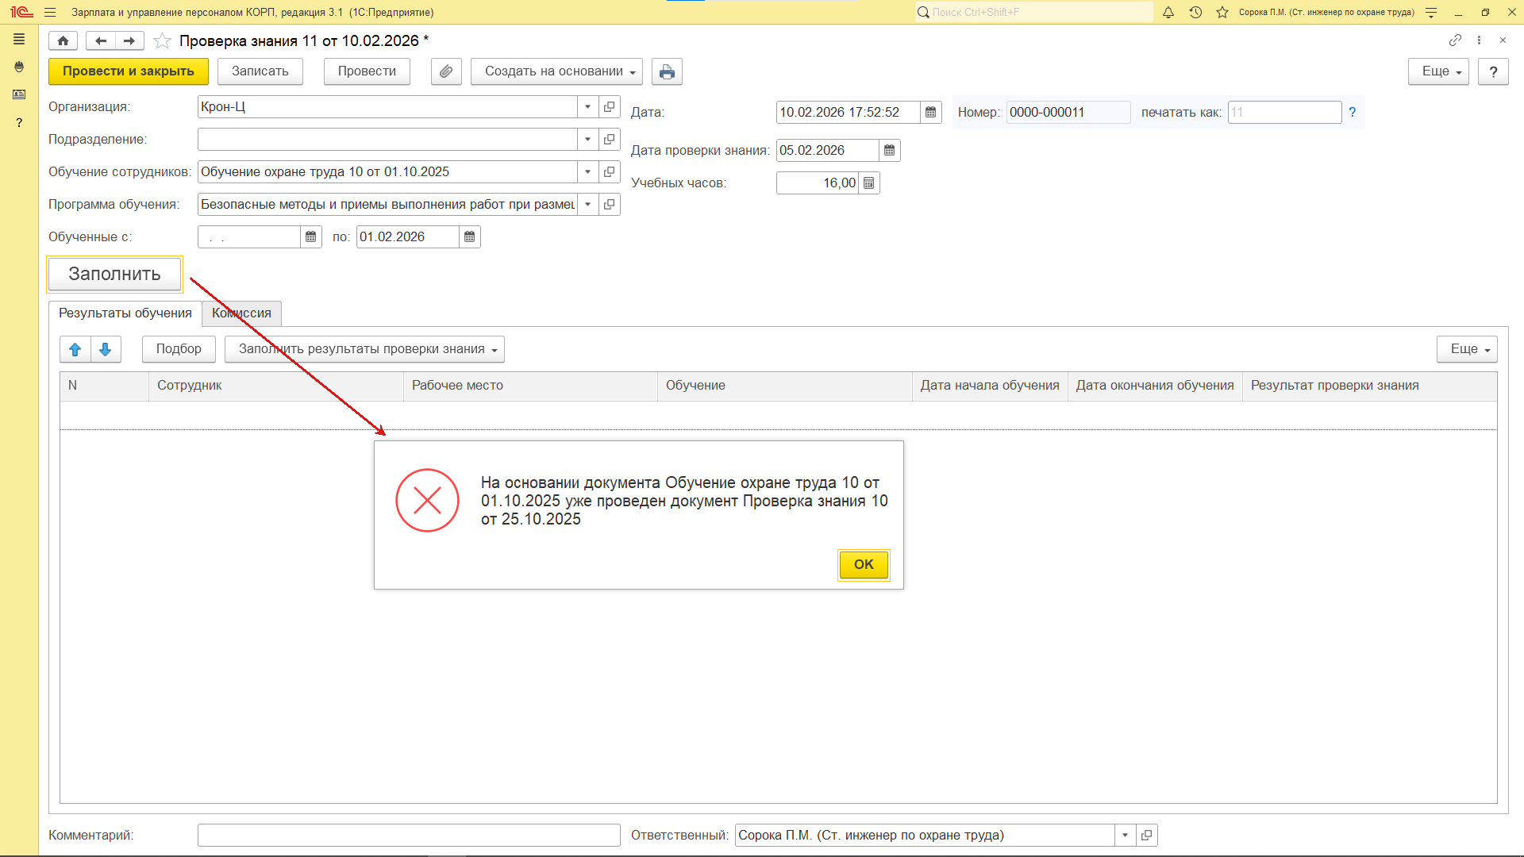Click the Заполнить button
1524x857 pixels.
pos(115,275)
